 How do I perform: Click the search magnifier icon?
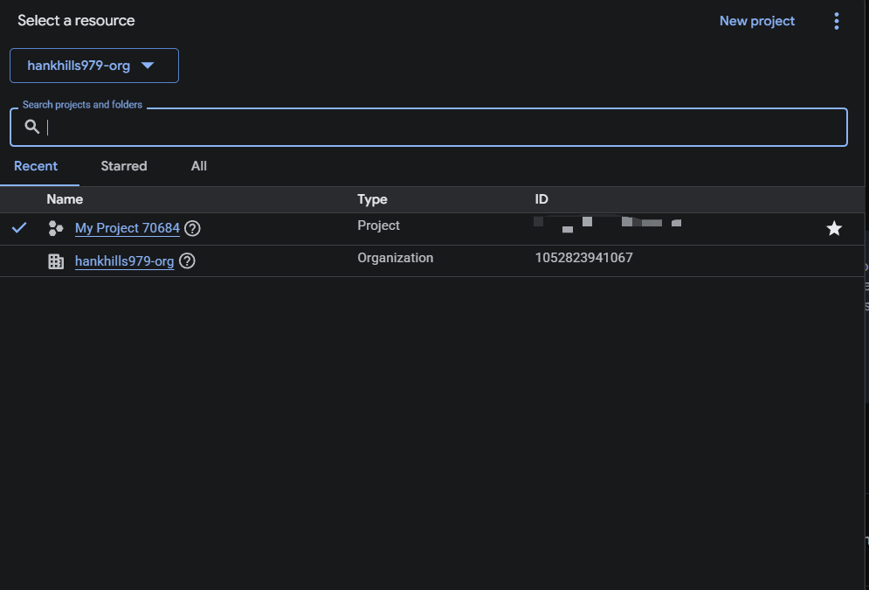[x=32, y=127]
